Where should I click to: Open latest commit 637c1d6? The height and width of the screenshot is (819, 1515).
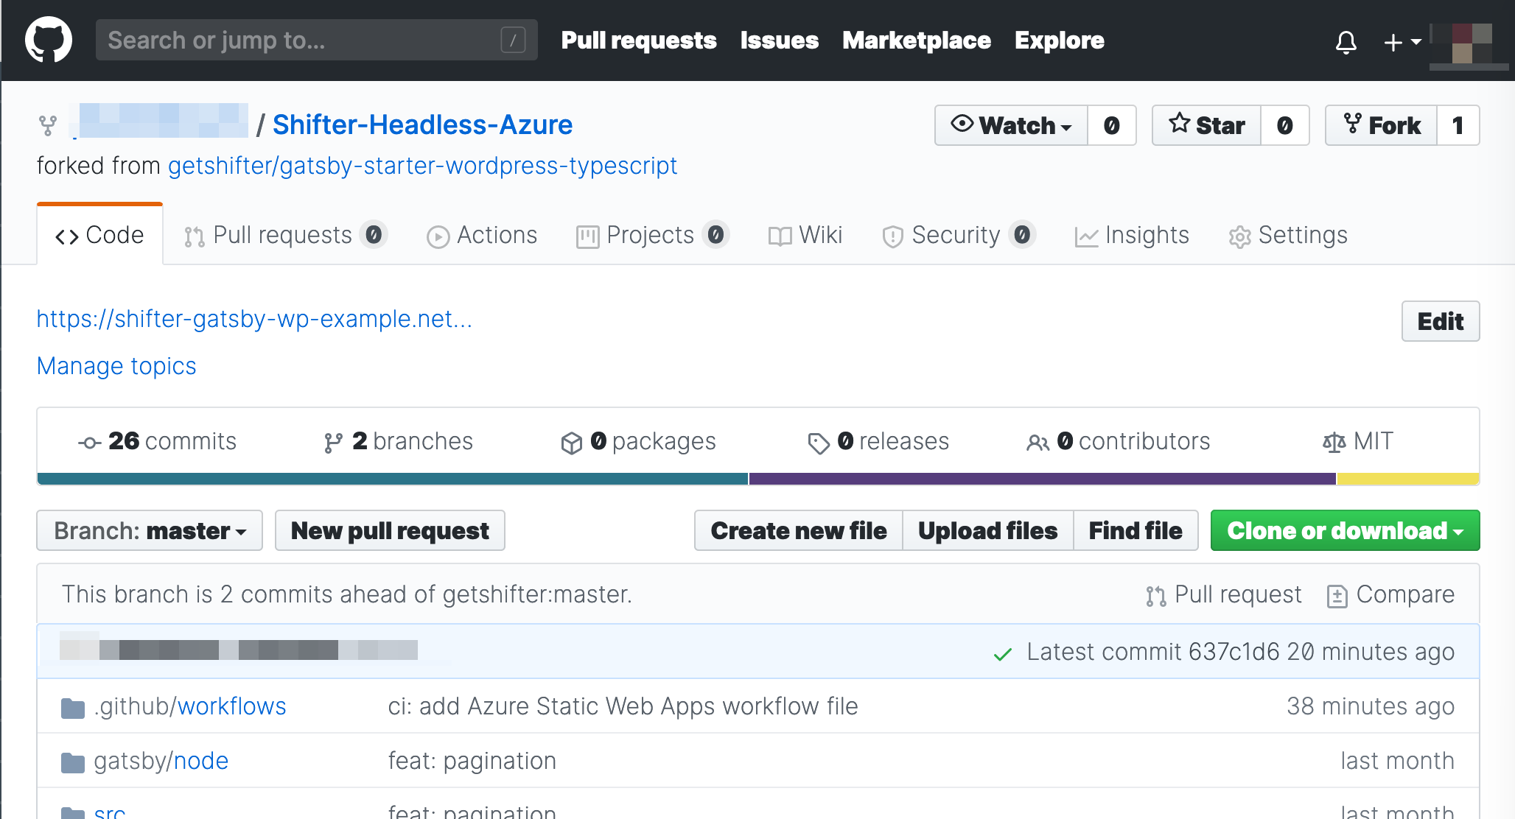[x=1234, y=652]
